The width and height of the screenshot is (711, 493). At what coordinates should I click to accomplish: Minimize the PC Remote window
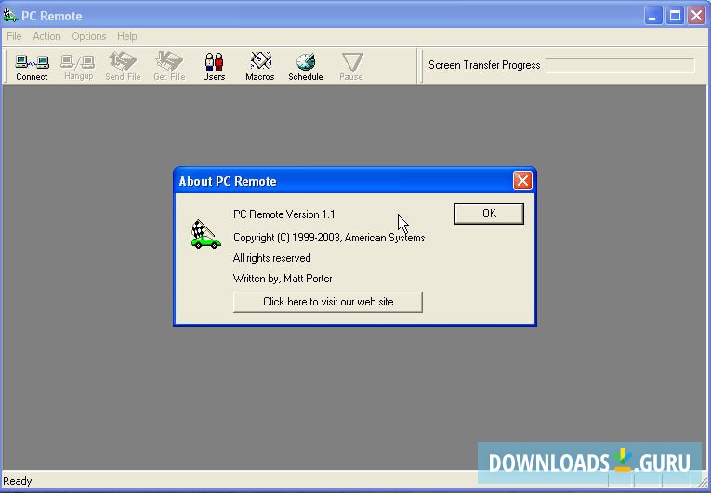(x=653, y=16)
